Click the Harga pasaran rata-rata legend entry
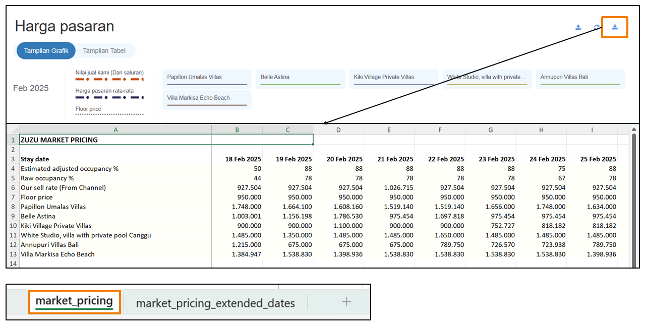645x329 pixels. tap(109, 94)
